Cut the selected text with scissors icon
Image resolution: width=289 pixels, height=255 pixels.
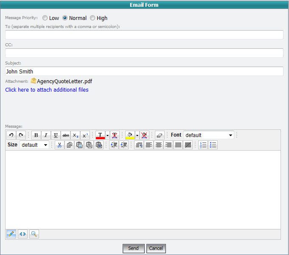(x=59, y=145)
